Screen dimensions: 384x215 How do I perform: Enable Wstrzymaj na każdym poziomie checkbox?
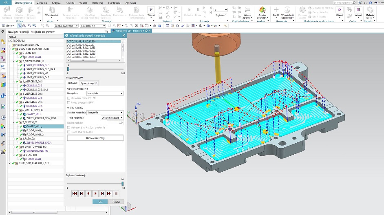point(68,128)
